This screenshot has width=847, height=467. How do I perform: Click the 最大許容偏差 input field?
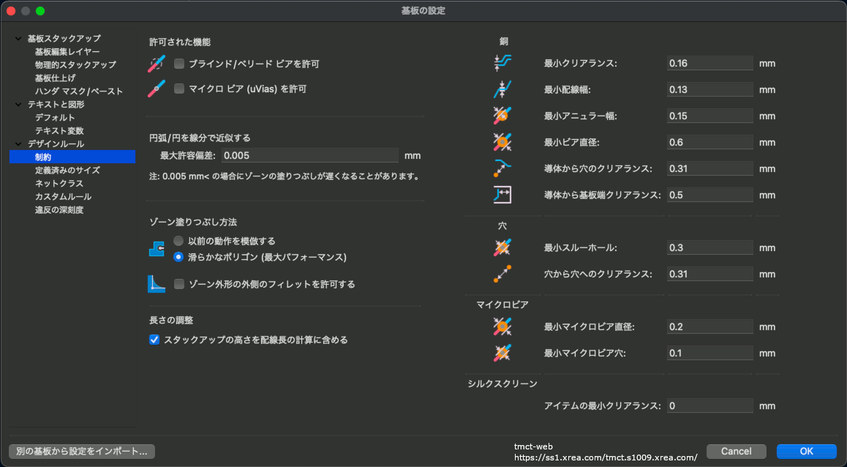(x=310, y=156)
